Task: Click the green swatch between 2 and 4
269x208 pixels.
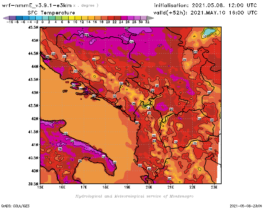Action: (52, 18)
